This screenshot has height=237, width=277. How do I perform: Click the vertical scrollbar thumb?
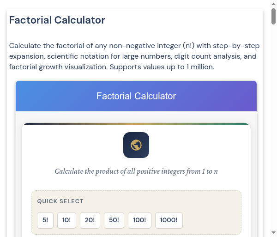coord(273,16)
